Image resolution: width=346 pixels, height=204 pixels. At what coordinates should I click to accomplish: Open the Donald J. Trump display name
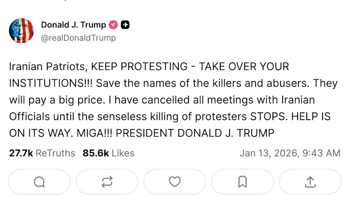(74, 25)
